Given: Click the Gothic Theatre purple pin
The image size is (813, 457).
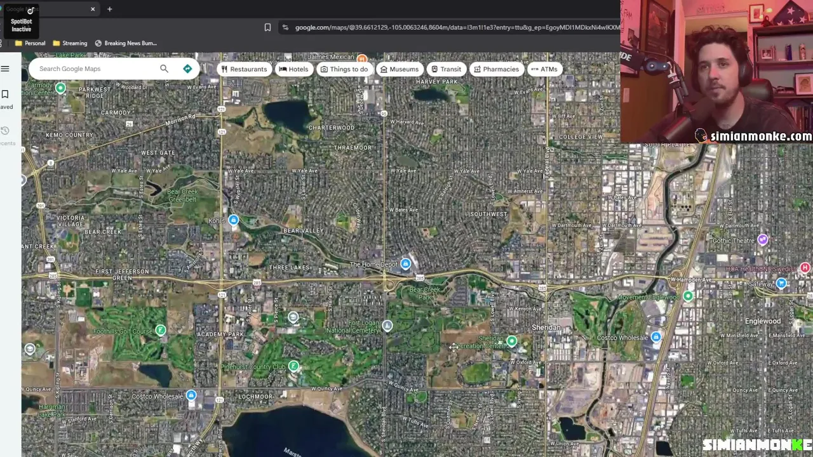Looking at the screenshot, I should pos(763,240).
